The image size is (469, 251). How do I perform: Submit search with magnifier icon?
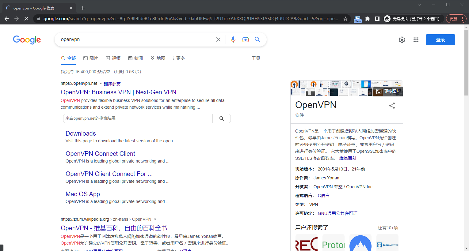point(257,39)
